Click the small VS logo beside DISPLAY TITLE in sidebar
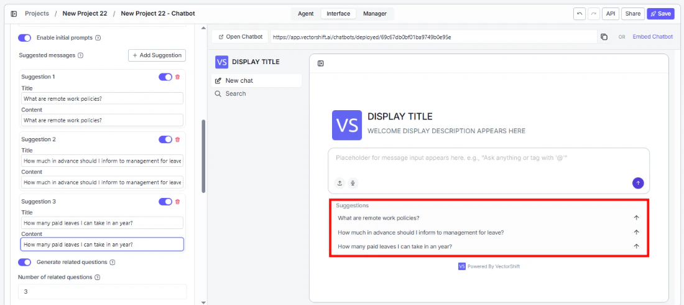Viewport: 684px width, 305px height. click(221, 62)
